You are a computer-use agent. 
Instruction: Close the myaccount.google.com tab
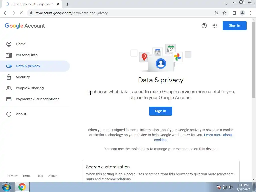(x=58, y=4)
